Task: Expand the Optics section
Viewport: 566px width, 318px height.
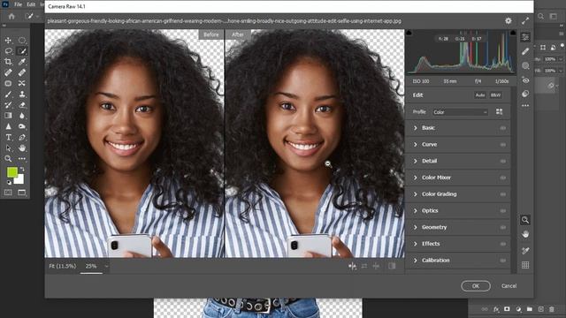Action: coord(415,211)
